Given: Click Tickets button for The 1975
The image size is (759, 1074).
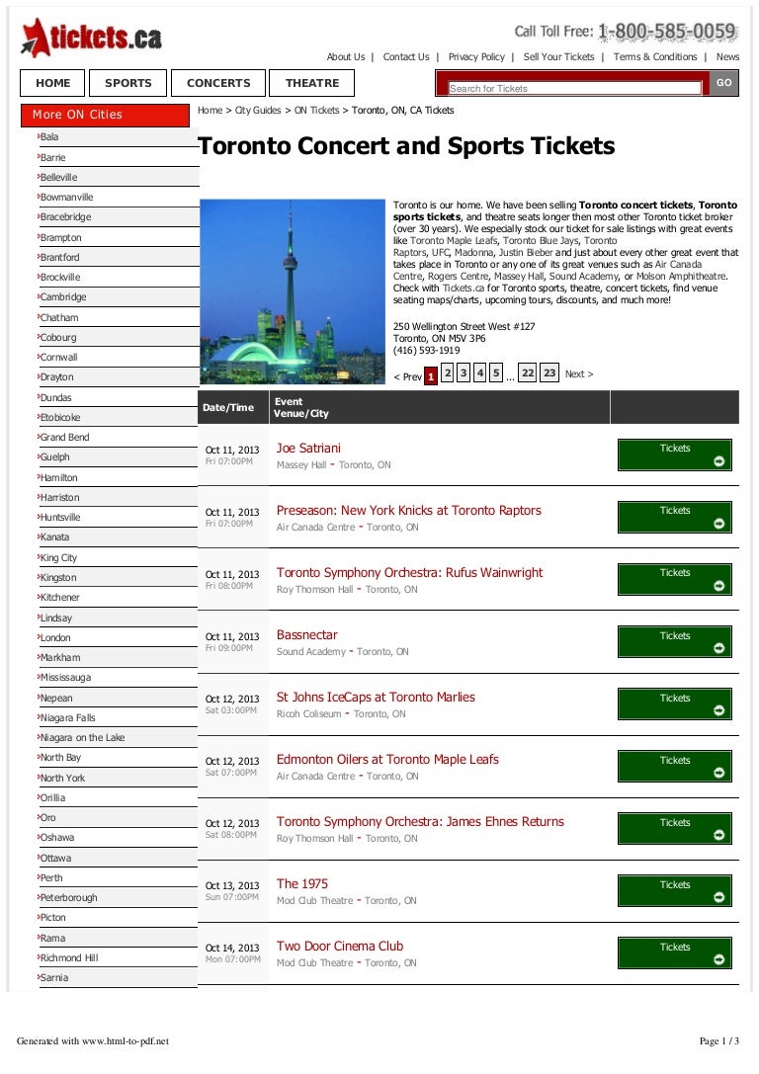Looking at the screenshot, I should 675,891.
